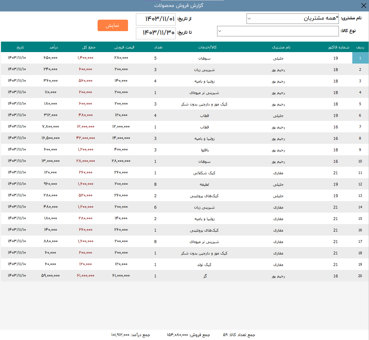Sort by درآمد column header

(x=54, y=47)
